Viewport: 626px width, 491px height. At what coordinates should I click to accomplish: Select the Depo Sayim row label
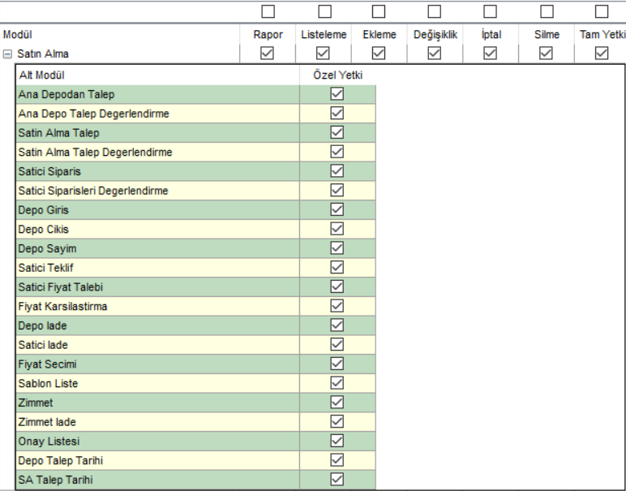point(47,248)
